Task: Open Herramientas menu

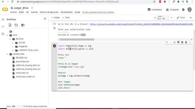Action: pyautogui.click(x=66, y=12)
